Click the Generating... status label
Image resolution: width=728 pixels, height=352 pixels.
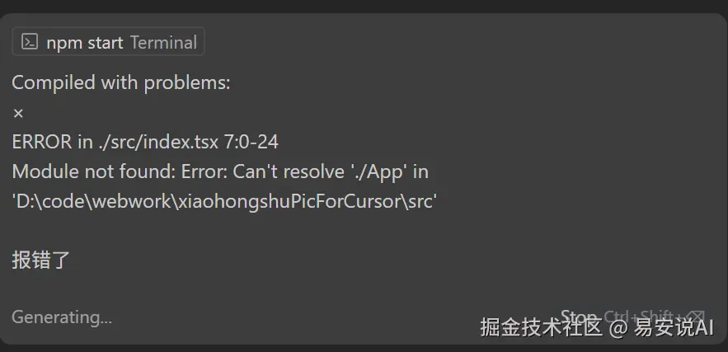(x=62, y=317)
